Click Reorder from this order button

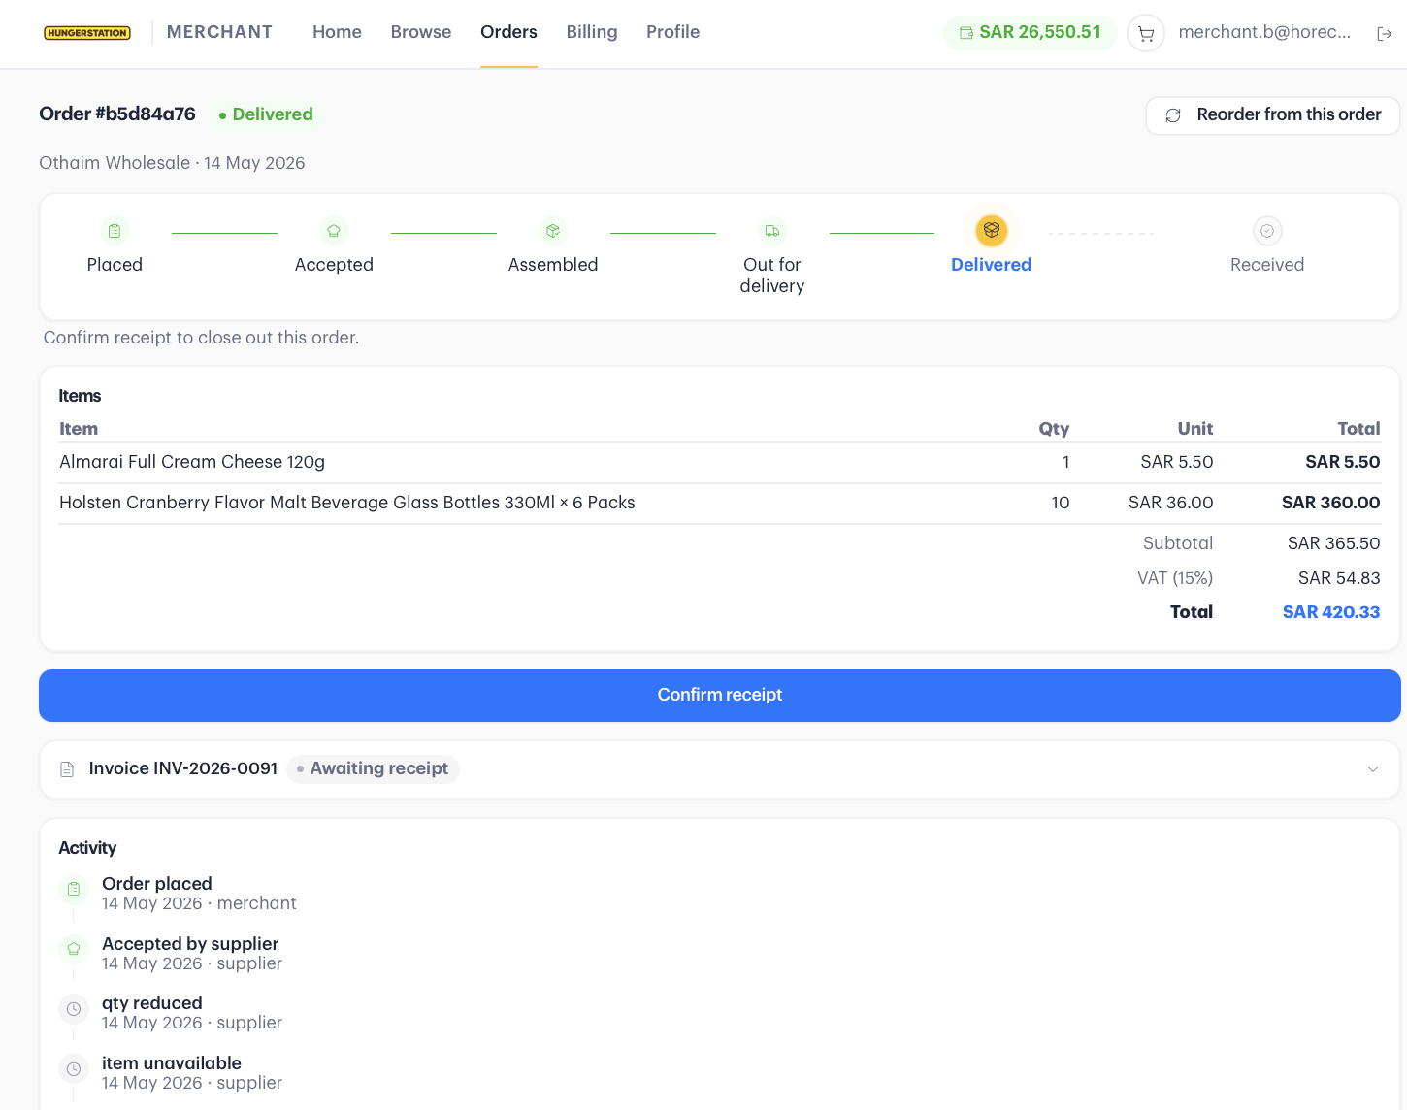tap(1273, 115)
